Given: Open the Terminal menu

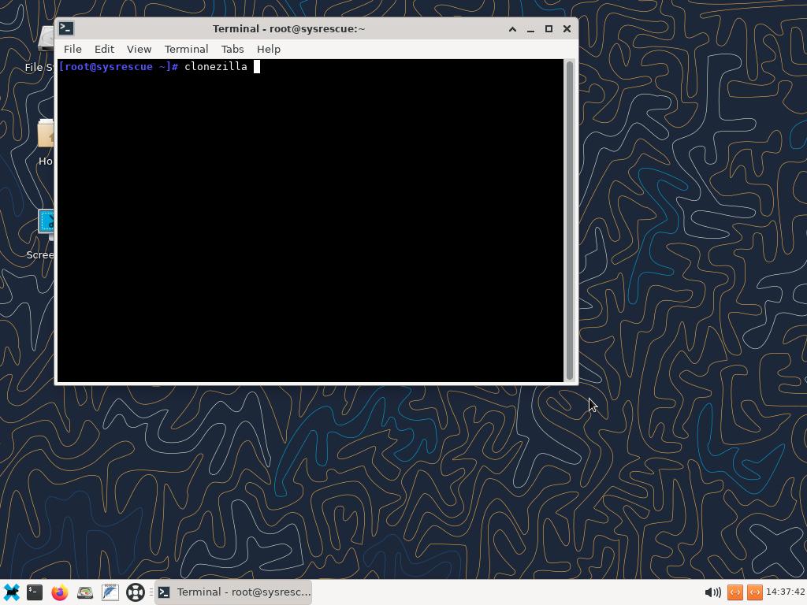Looking at the screenshot, I should point(186,49).
